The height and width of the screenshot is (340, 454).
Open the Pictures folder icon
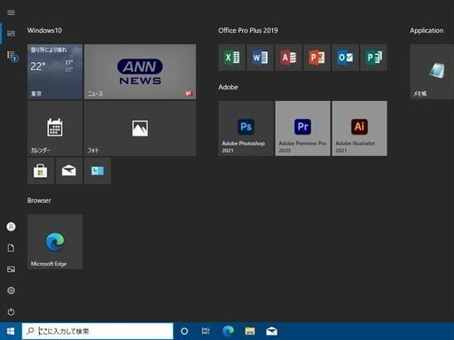coord(11,269)
